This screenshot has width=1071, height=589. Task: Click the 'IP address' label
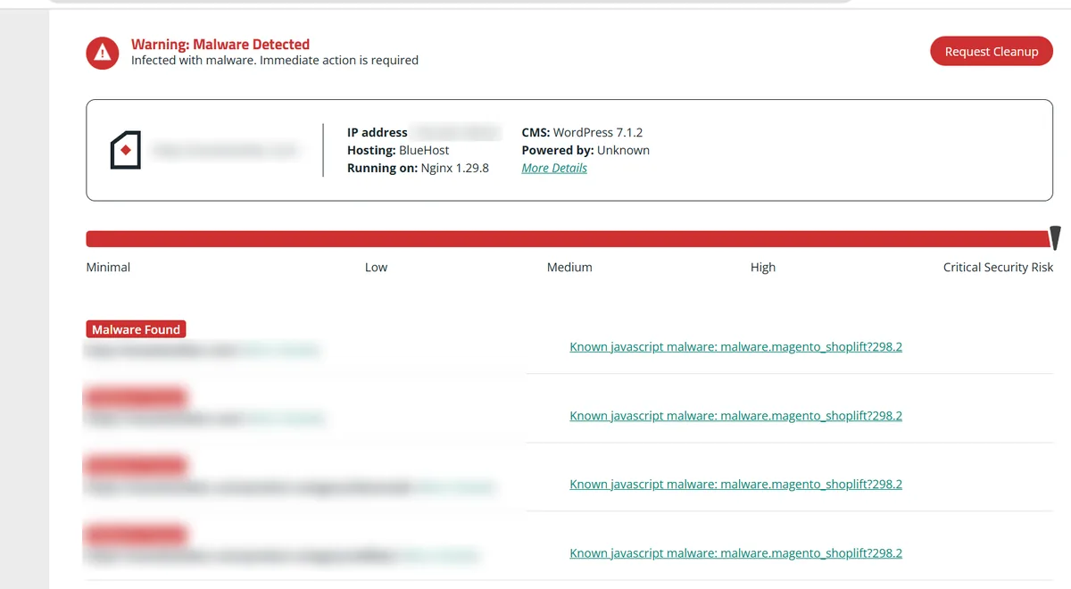(377, 132)
